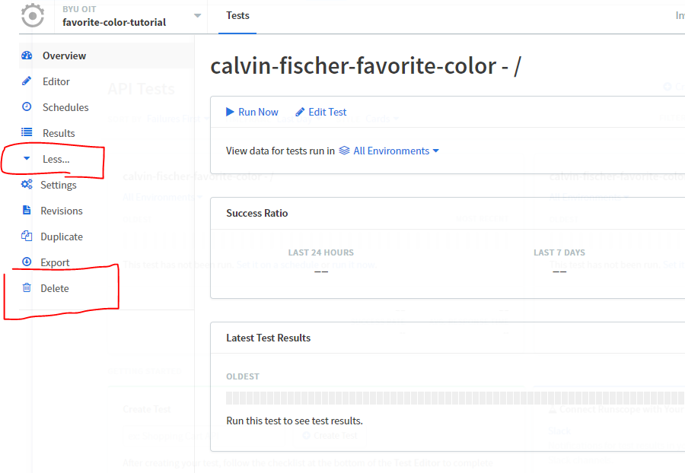685x473 pixels.
Task: Click the Delete trash icon
Action: [x=27, y=288]
